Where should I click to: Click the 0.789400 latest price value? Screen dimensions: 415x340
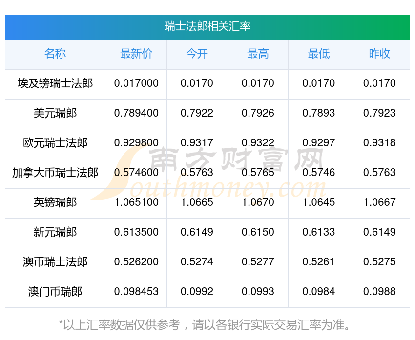136,113
